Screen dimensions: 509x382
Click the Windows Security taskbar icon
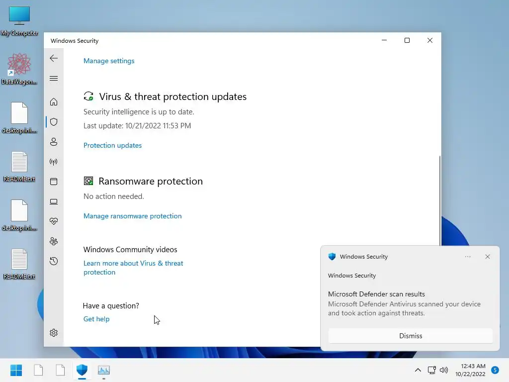82,370
